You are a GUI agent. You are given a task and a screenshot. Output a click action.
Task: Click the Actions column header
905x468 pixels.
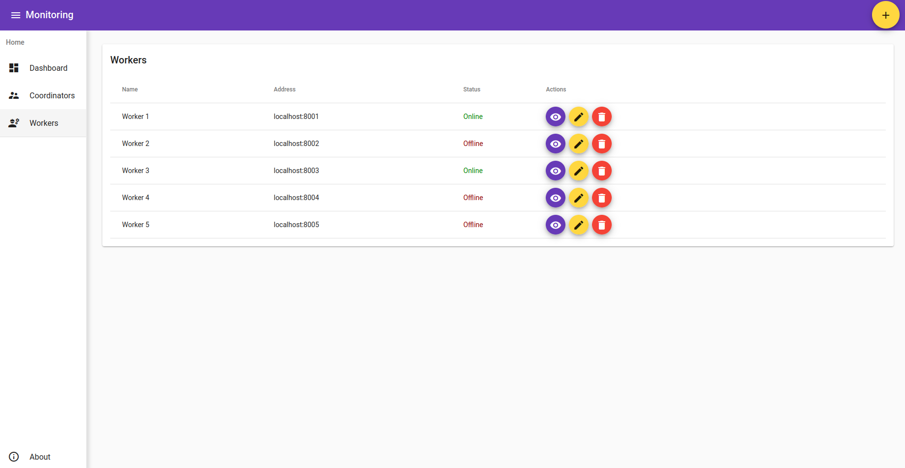coord(556,89)
